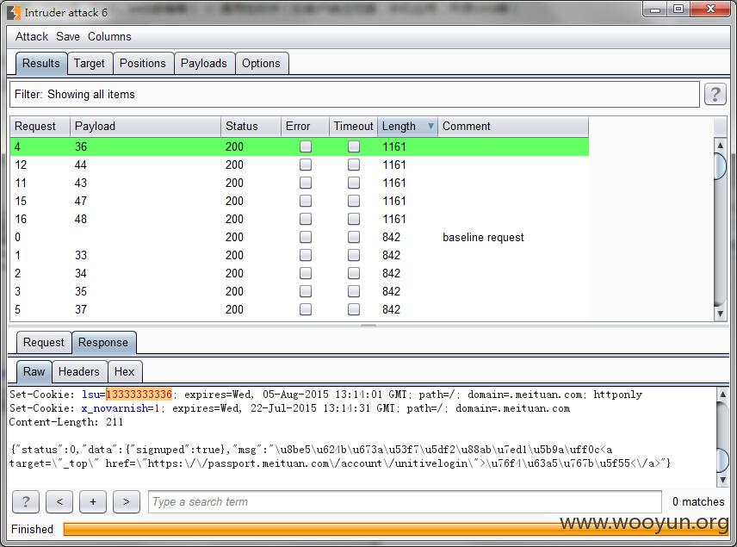Select request row with payload 43
Screen dimensions: 737x547
click(299, 183)
